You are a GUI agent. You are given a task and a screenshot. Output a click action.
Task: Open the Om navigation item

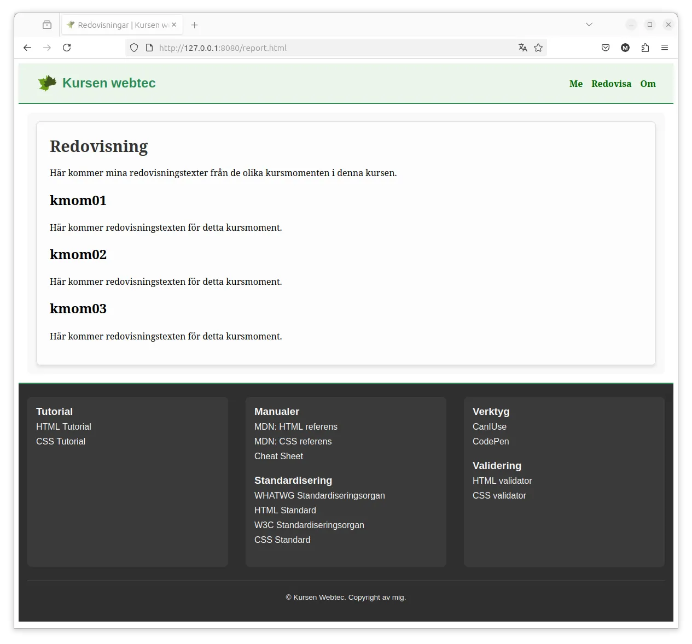click(x=648, y=84)
